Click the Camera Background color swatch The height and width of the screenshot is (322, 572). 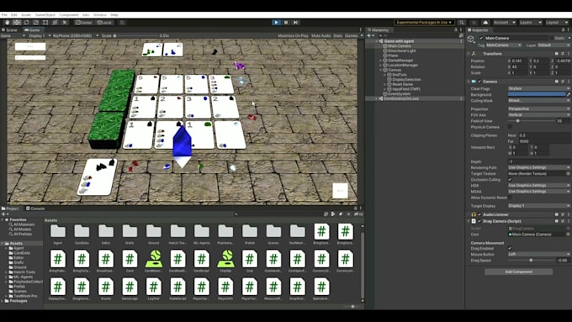[537, 94]
